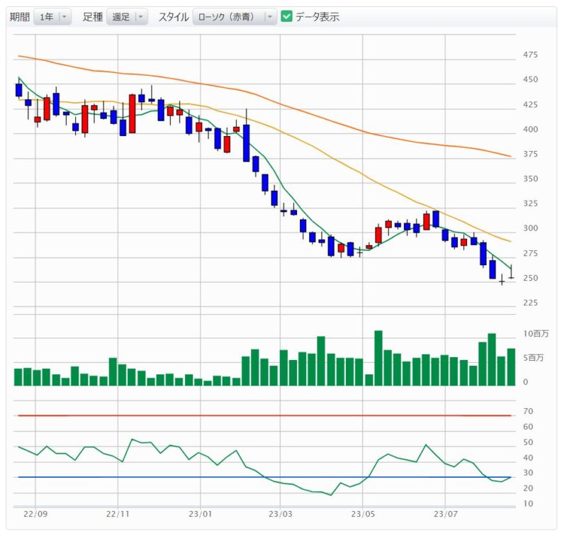Click the 400 price axis label
Viewport: 567px width, 538px height.
(530, 130)
